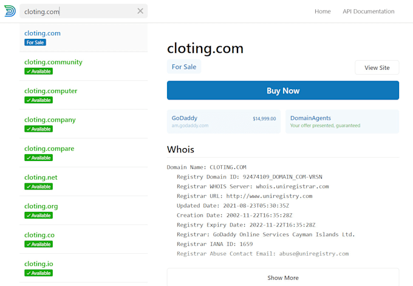This screenshot has width=413, height=286.
Task: Select cloting.org domain result
Action: coord(83,211)
